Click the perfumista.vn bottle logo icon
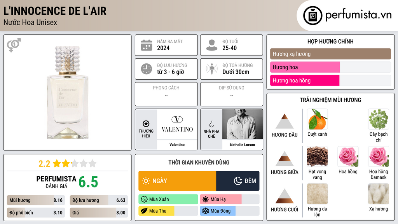Screen dimensions: 398x224 312,16
